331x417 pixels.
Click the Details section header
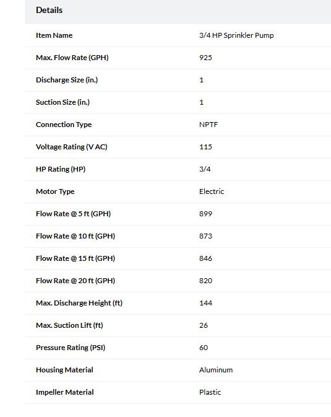[x=49, y=10]
